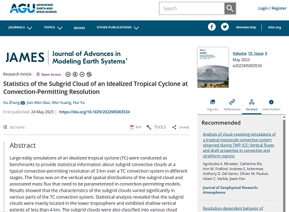This screenshot has height=212, width=289.
Task: Open Volume 15, Issue 5 link
Action: coord(250,53)
